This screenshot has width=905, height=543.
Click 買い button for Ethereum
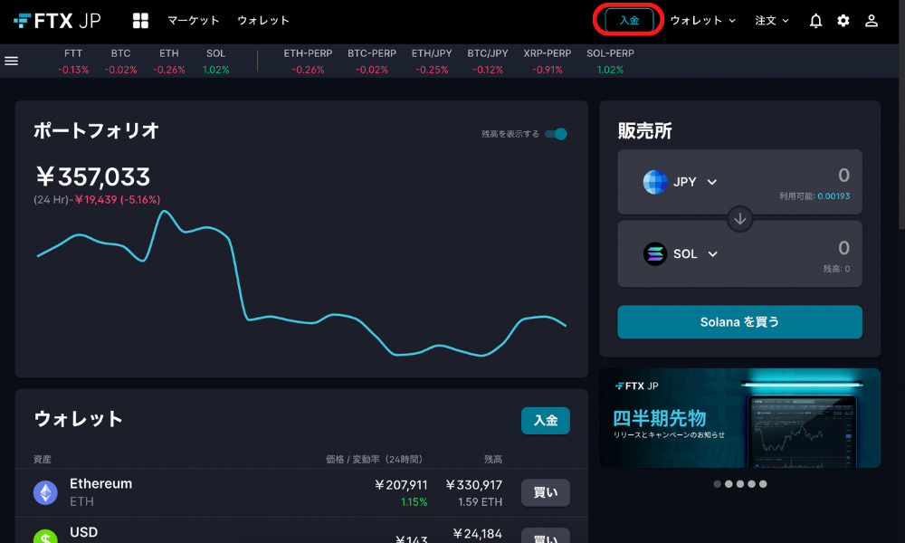coord(546,493)
